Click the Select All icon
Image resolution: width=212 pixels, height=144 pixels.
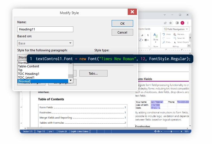[175, 38]
